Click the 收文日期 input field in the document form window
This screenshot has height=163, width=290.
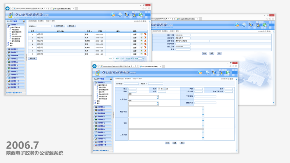pos(183,35)
